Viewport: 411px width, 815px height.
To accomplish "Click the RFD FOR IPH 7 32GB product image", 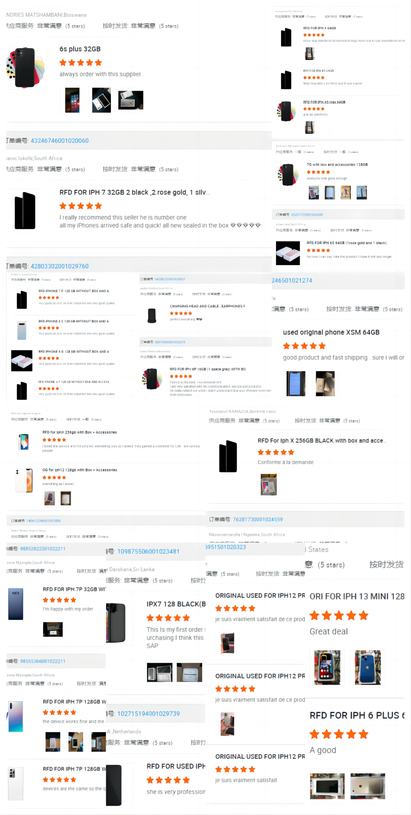I will coord(25,211).
